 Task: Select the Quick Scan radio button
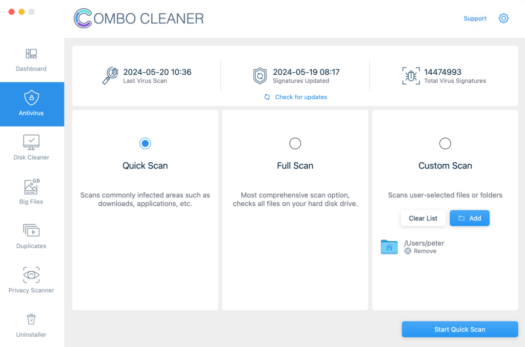point(145,143)
